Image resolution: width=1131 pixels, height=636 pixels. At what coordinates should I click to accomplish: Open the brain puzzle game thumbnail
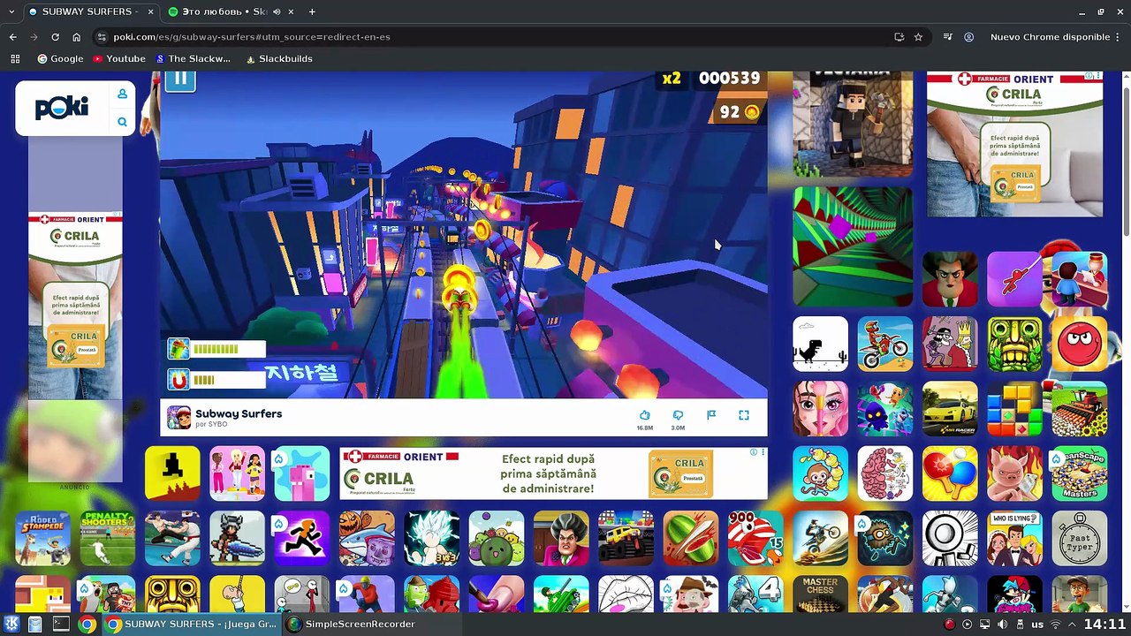[x=884, y=473]
